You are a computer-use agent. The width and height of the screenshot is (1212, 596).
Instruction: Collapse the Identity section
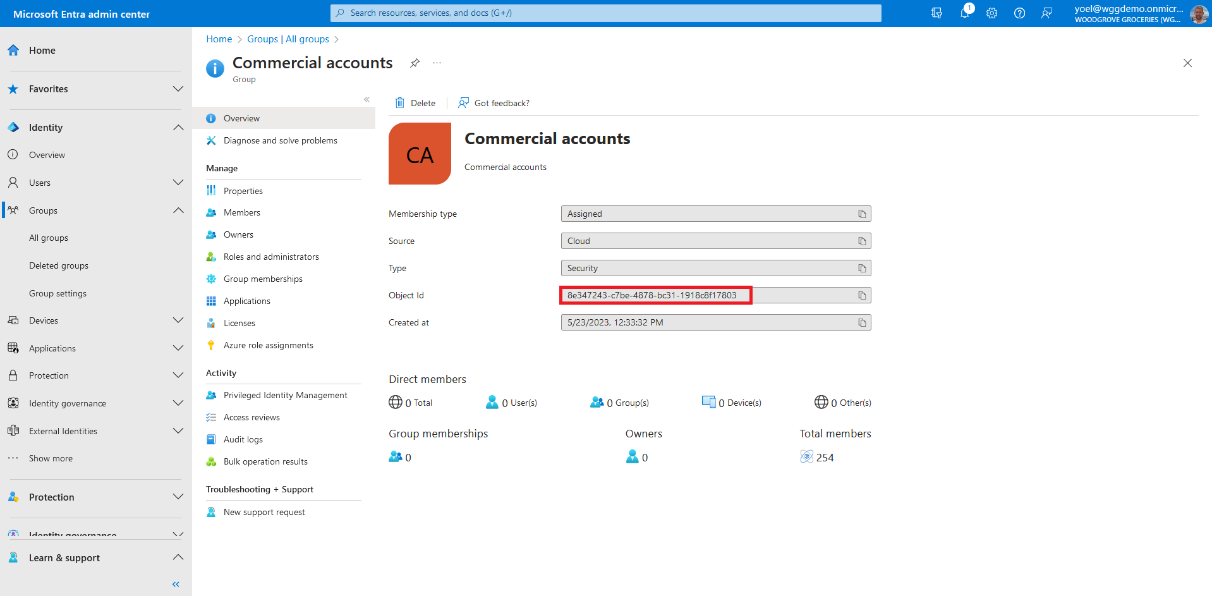(178, 128)
